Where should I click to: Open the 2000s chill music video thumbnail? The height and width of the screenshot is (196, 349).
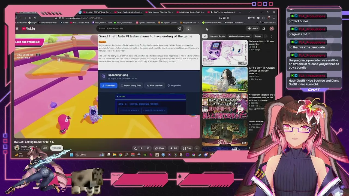(225, 53)
